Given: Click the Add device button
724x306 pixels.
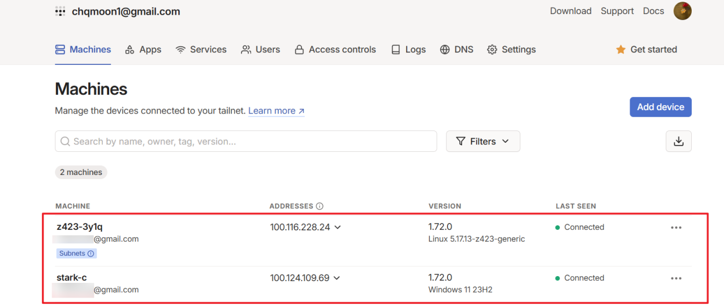Looking at the screenshot, I should [x=660, y=107].
